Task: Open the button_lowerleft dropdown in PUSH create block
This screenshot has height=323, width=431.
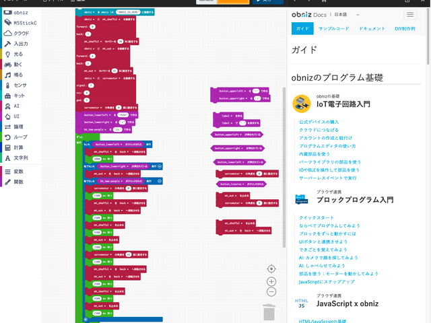Action: [97, 115]
